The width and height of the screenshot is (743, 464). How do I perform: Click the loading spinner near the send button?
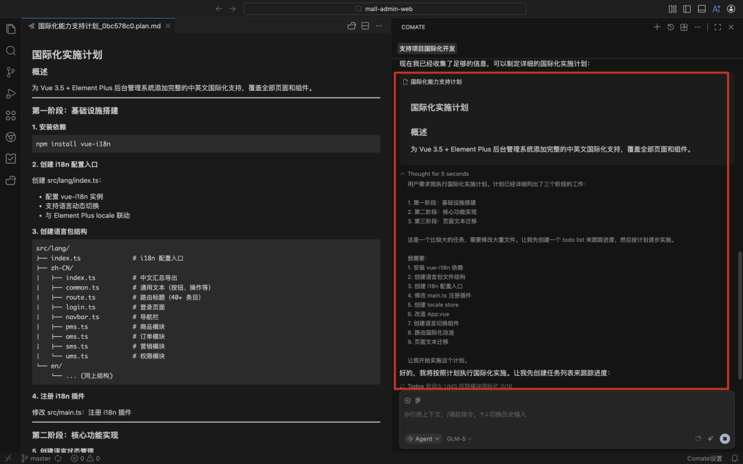(698, 439)
